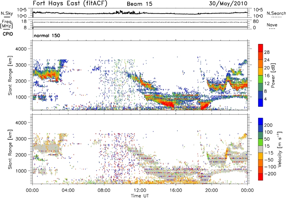Click the 'Time UT' axis label

point(140,196)
